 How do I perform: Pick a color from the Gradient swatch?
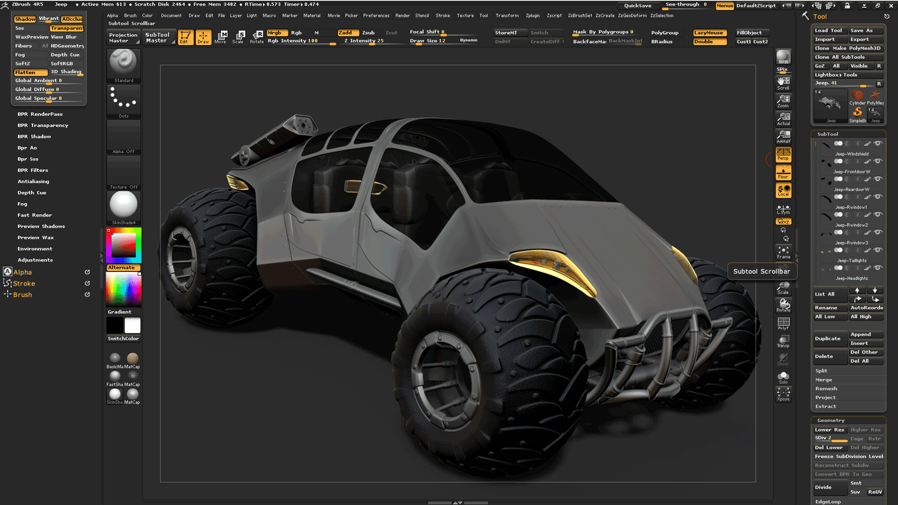pos(123,289)
